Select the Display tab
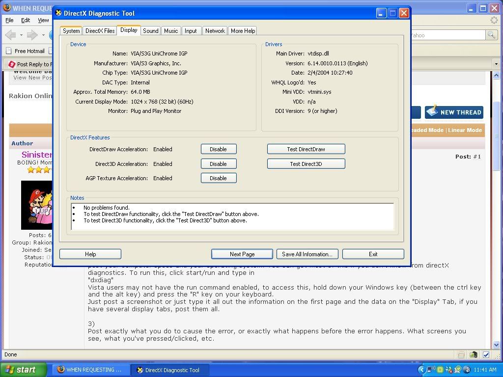 point(129,30)
